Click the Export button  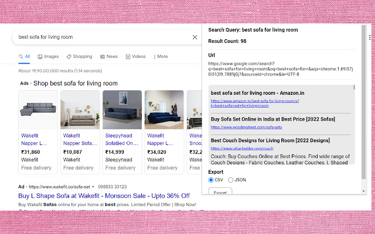coord(220,191)
